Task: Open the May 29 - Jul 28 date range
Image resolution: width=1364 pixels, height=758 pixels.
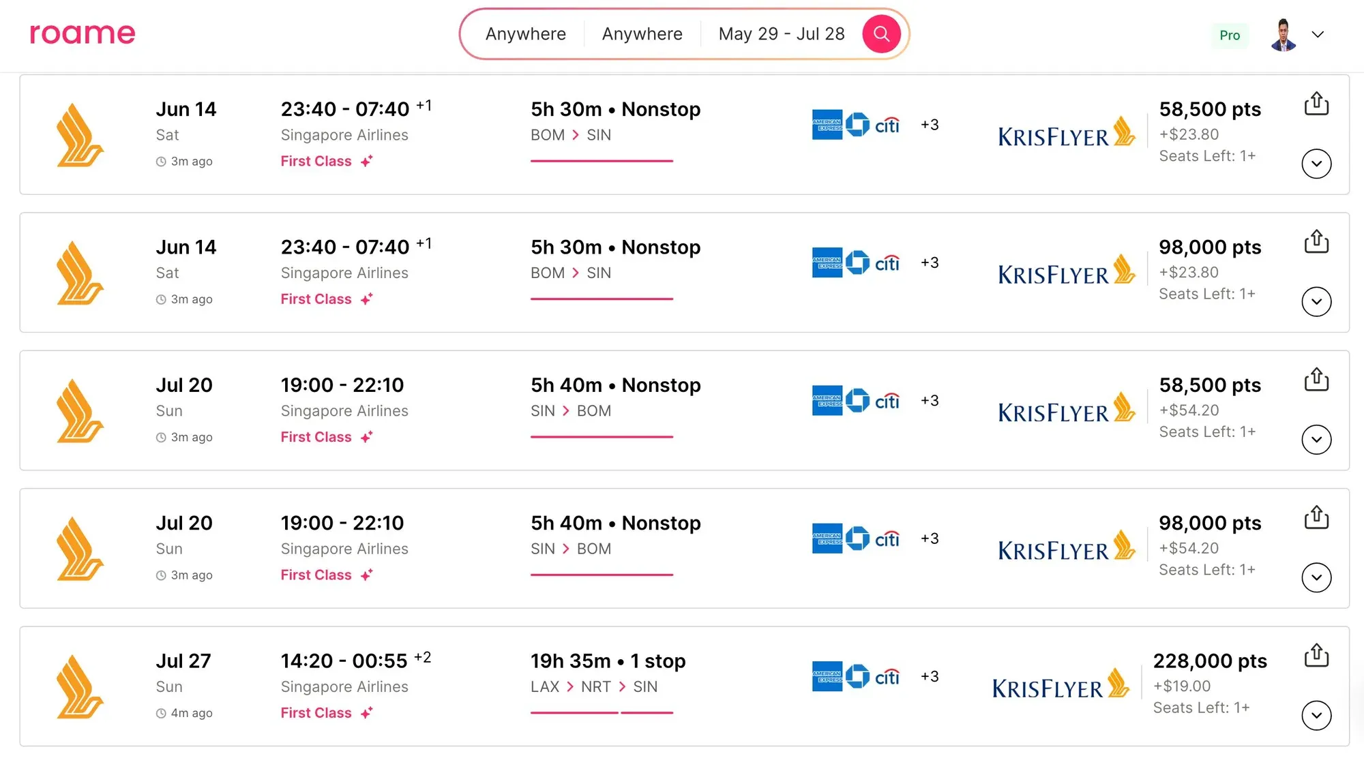Action: click(x=781, y=34)
